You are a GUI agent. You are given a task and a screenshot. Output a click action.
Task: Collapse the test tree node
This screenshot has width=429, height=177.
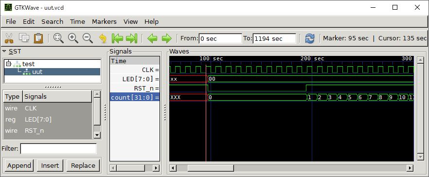point(8,64)
